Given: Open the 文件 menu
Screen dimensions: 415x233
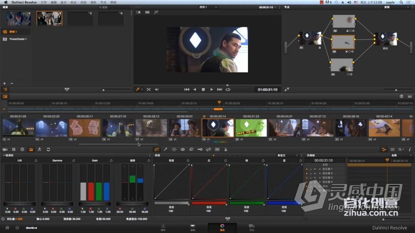Looking at the screenshot, I should [44, 2].
